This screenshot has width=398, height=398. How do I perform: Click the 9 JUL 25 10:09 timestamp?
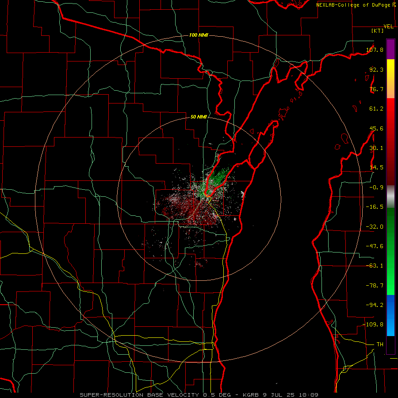[291, 395]
